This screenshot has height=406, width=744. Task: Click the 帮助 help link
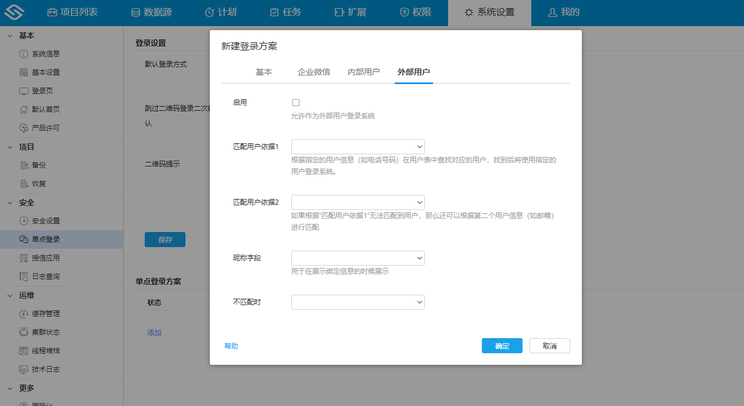point(231,345)
